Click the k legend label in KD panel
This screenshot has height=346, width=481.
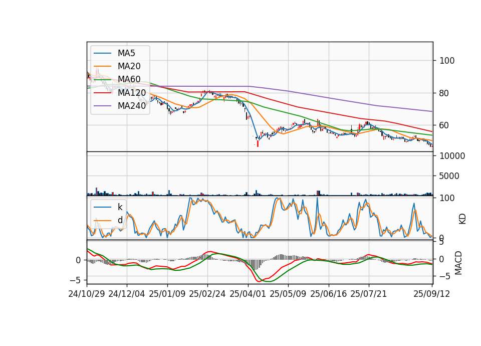click(120, 207)
